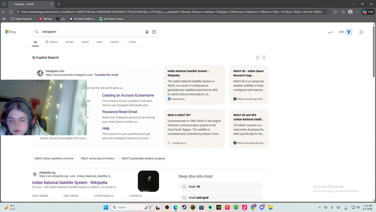The height and width of the screenshot is (212, 376).
Task: Refresh the page
Action: [x=11, y=12]
